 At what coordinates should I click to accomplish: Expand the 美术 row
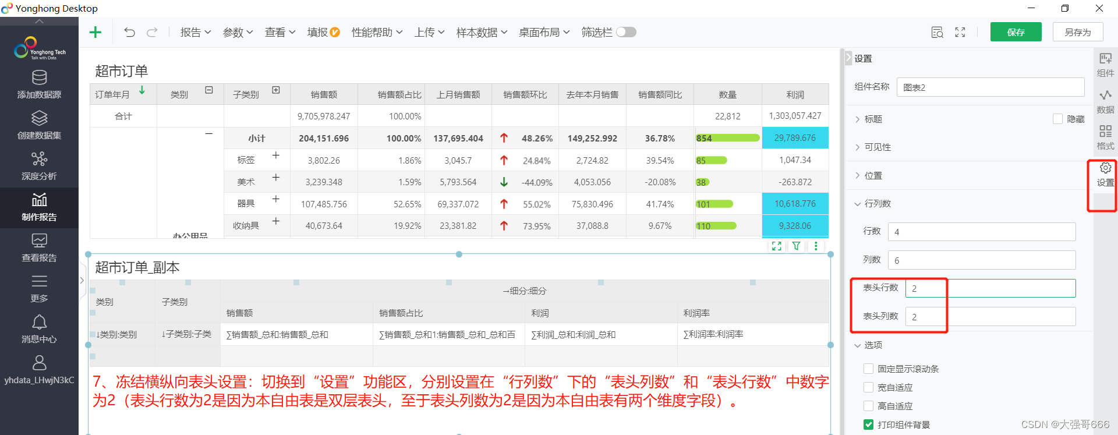point(276,177)
